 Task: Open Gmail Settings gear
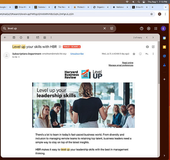148,28
